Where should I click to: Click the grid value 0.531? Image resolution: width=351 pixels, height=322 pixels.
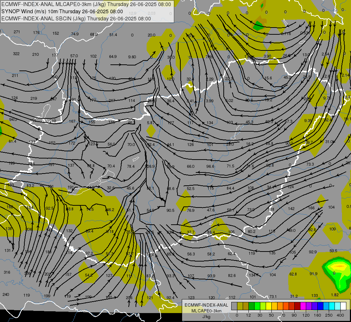(305, 33)
